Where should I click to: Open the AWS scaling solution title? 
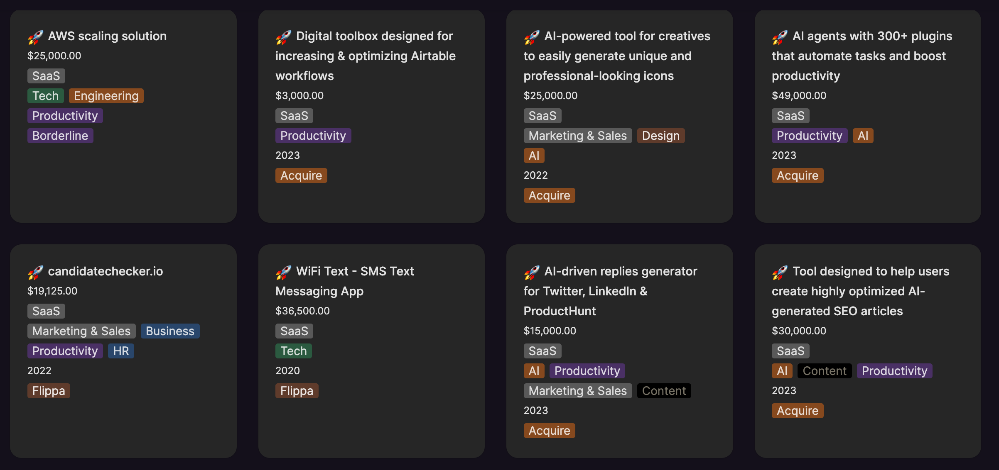tap(107, 36)
